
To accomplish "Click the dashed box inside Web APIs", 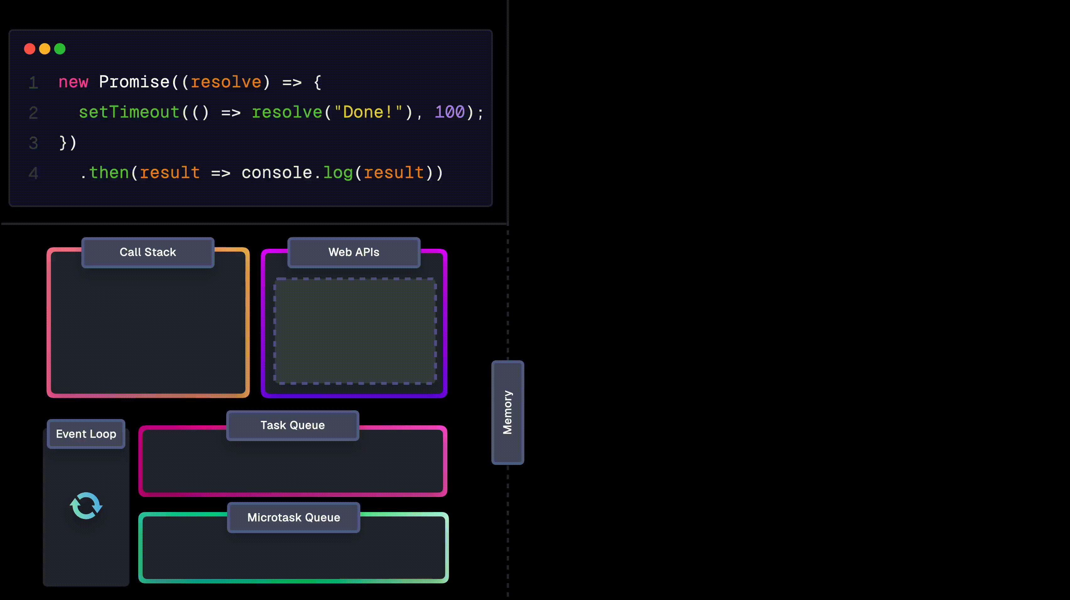I will click(355, 331).
